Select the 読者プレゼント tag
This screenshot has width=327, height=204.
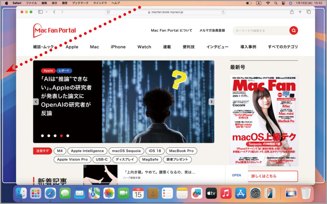click(x=177, y=159)
